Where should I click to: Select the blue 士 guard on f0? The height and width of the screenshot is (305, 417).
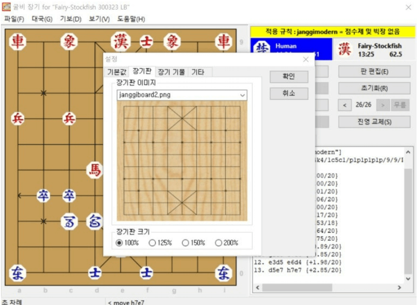point(146,273)
